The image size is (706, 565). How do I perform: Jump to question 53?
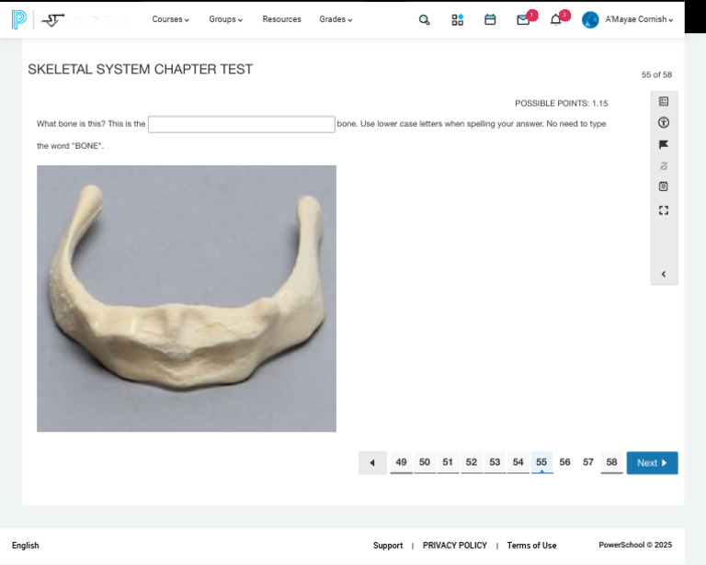pos(495,462)
